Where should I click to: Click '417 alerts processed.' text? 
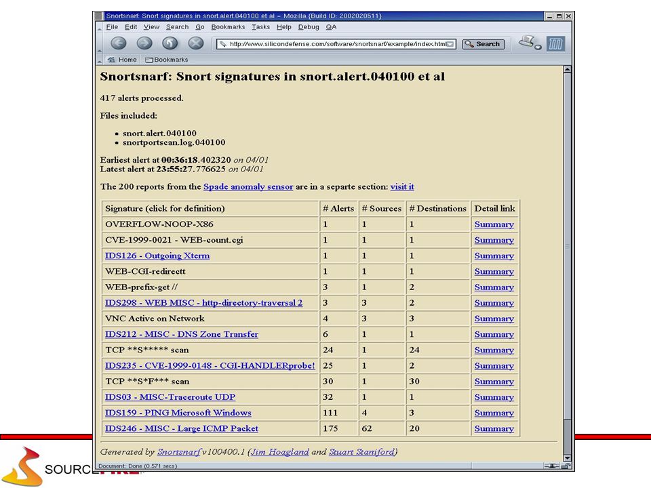pyautogui.click(x=142, y=98)
